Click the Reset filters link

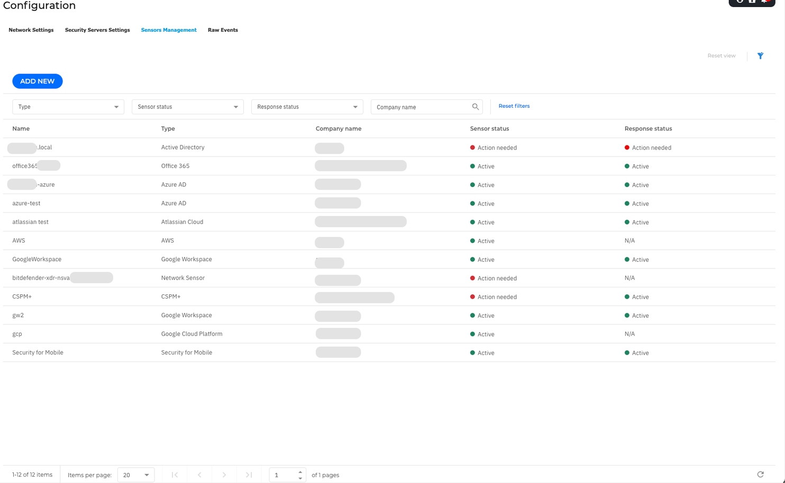pyautogui.click(x=514, y=106)
